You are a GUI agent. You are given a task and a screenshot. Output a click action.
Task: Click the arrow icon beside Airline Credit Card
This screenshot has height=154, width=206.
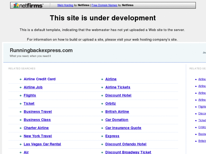(x=20, y=79)
